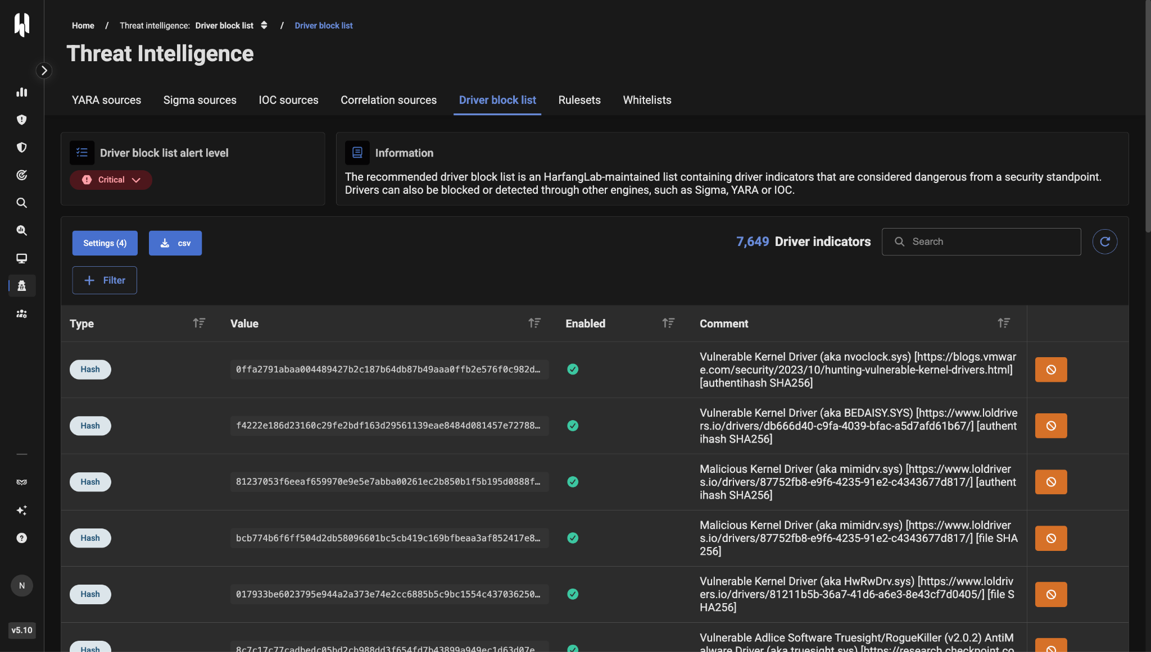Toggle enabled check for nvoclock.sys row
Viewport: 1151px width, 652px height.
pyautogui.click(x=573, y=370)
